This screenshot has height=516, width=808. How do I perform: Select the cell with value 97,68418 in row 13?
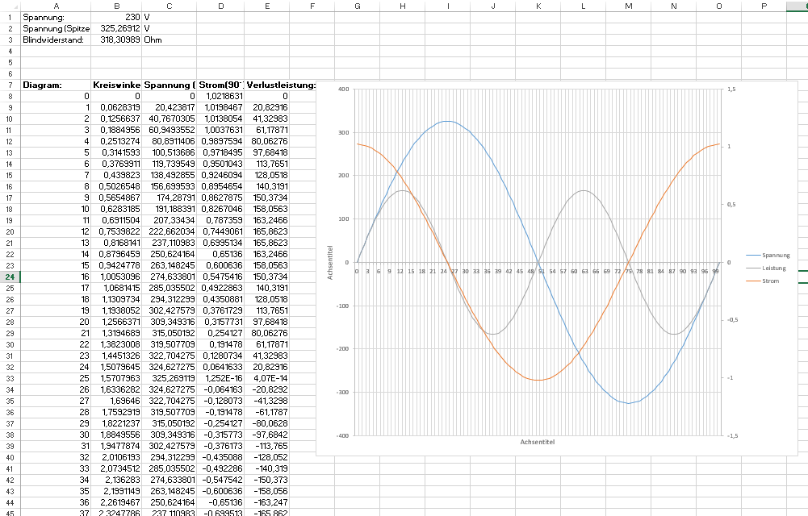point(267,153)
